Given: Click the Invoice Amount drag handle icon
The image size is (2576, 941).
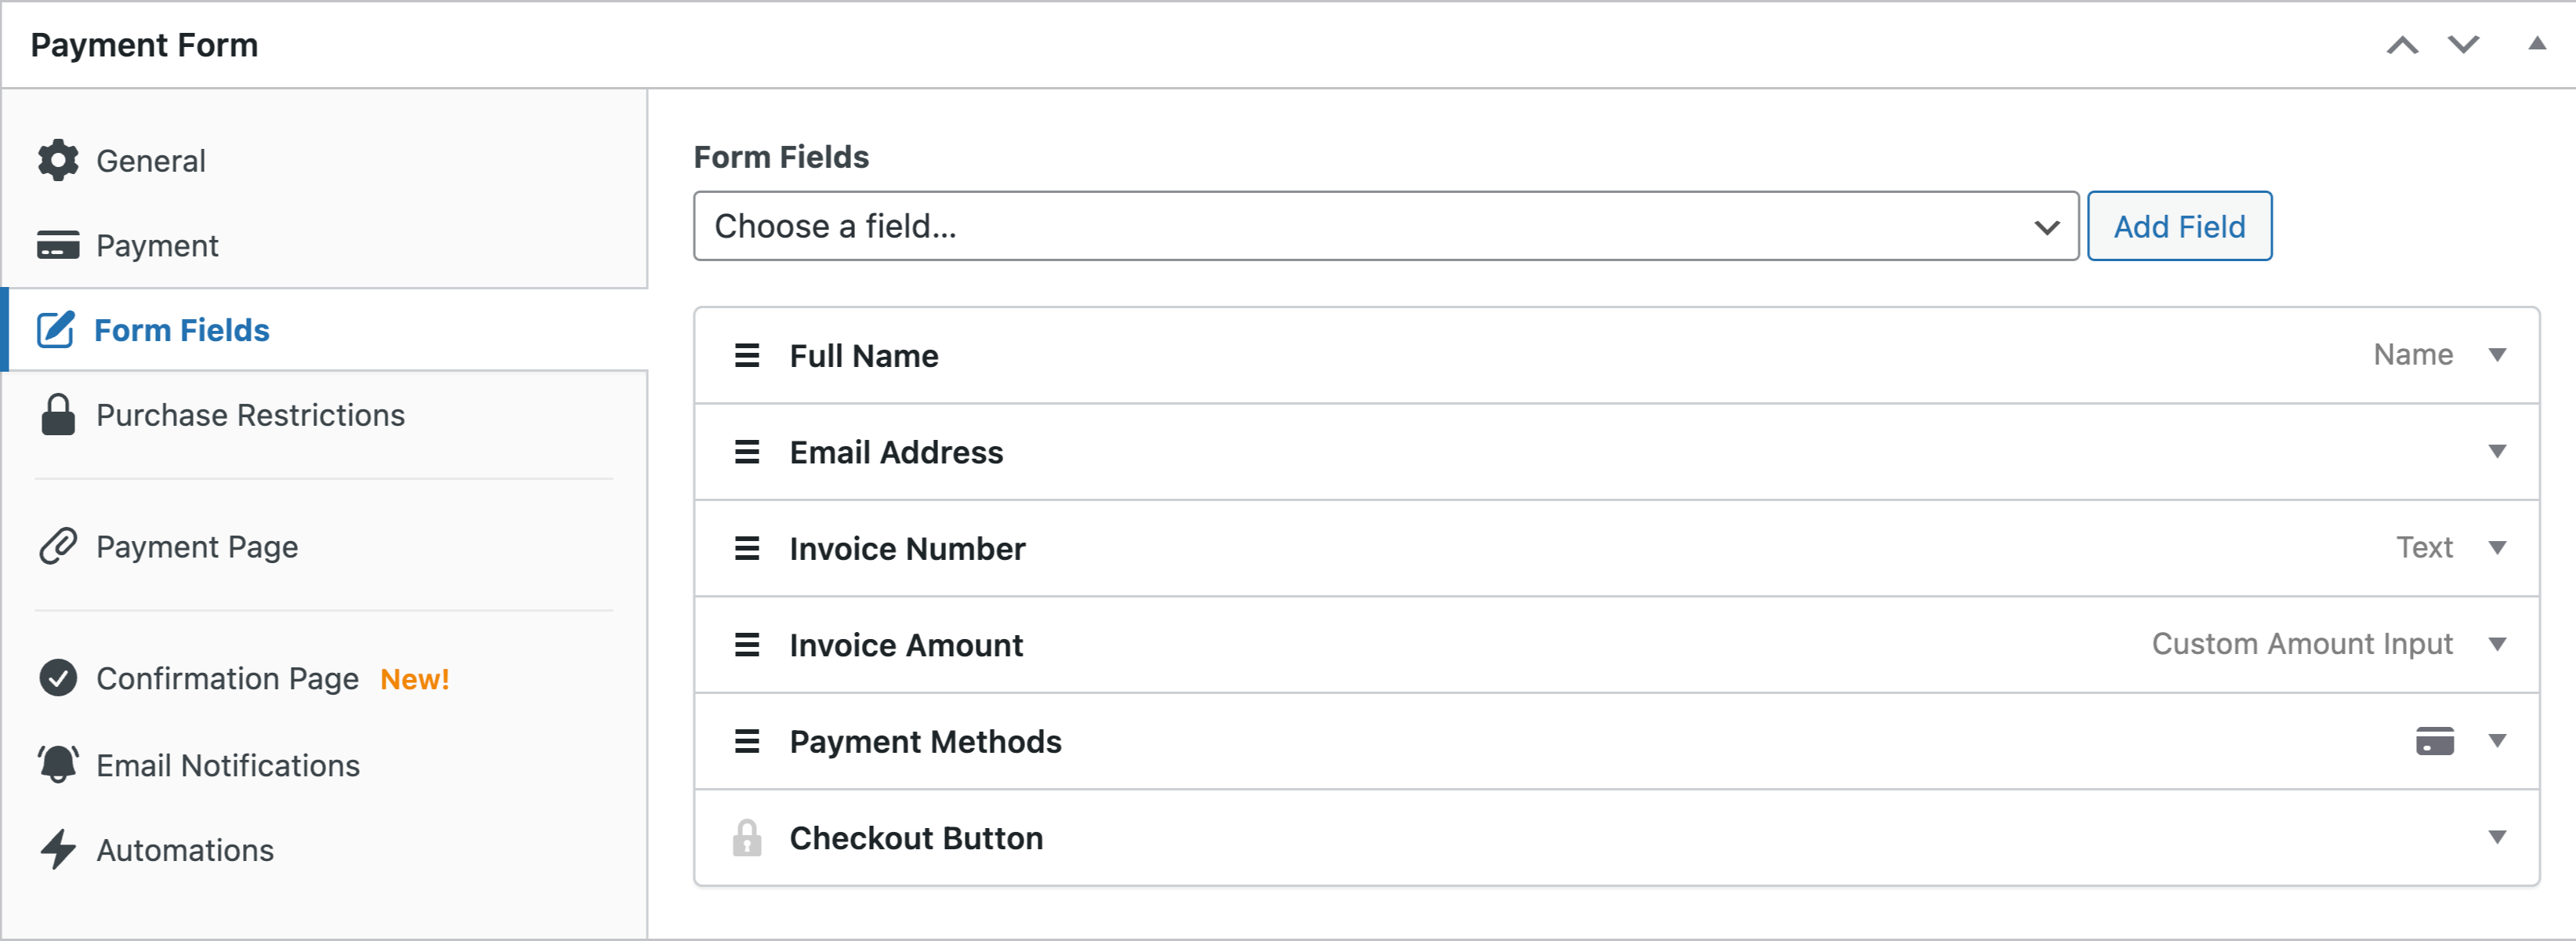Looking at the screenshot, I should pos(747,645).
